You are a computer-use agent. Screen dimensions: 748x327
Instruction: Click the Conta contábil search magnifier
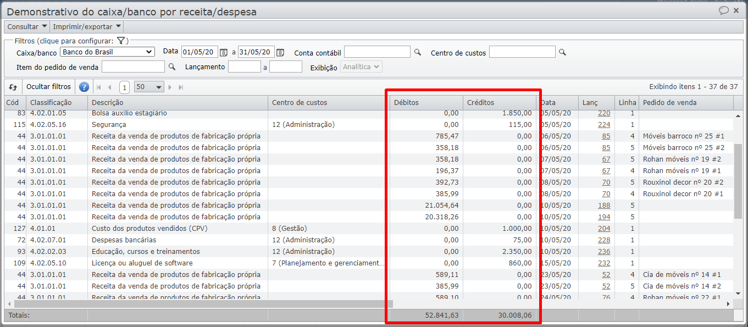[418, 52]
